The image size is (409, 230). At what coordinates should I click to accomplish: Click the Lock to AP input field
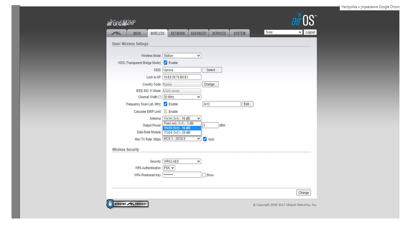[182, 77]
